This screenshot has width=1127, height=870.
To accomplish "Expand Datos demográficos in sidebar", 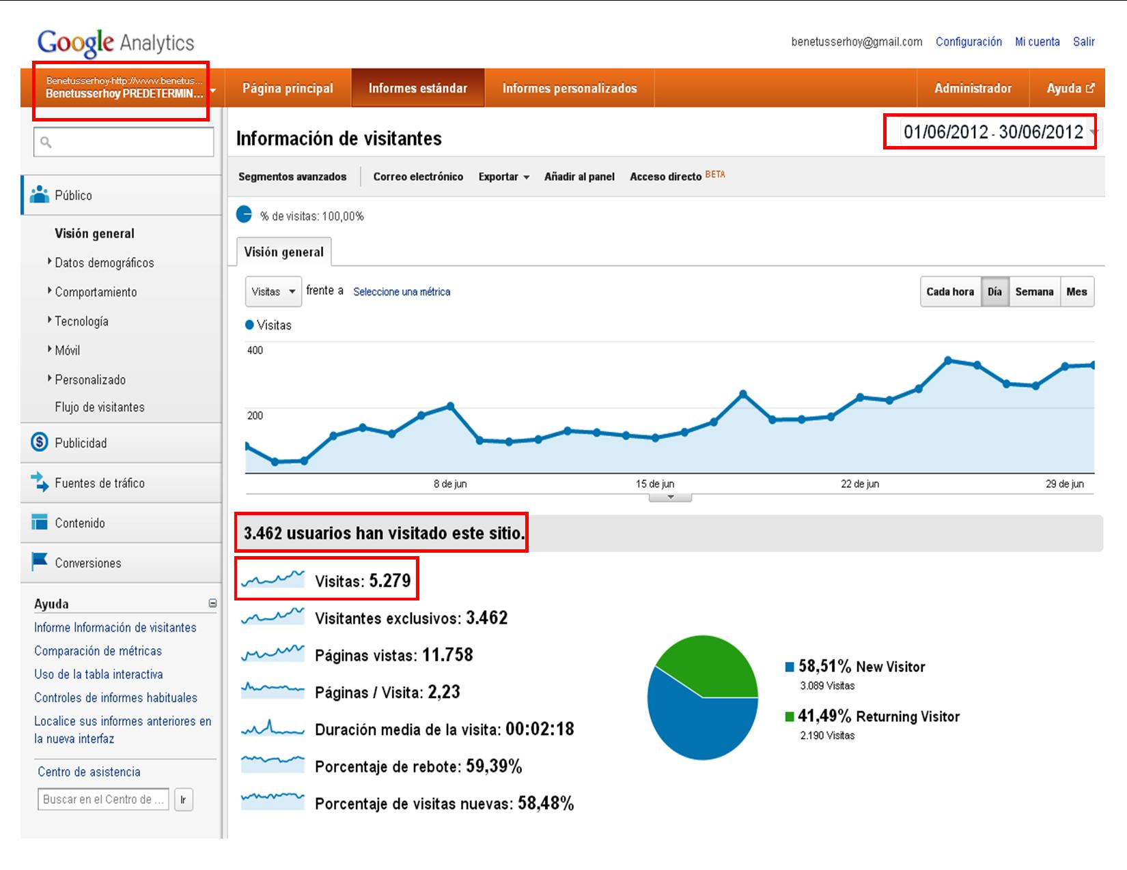I will click(x=104, y=263).
